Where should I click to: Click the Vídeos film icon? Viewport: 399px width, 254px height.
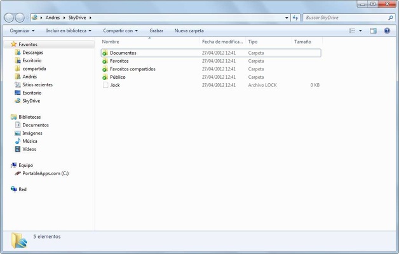(18, 149)
